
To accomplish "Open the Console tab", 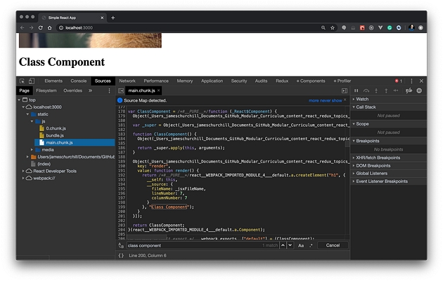I will coord(79,81).
